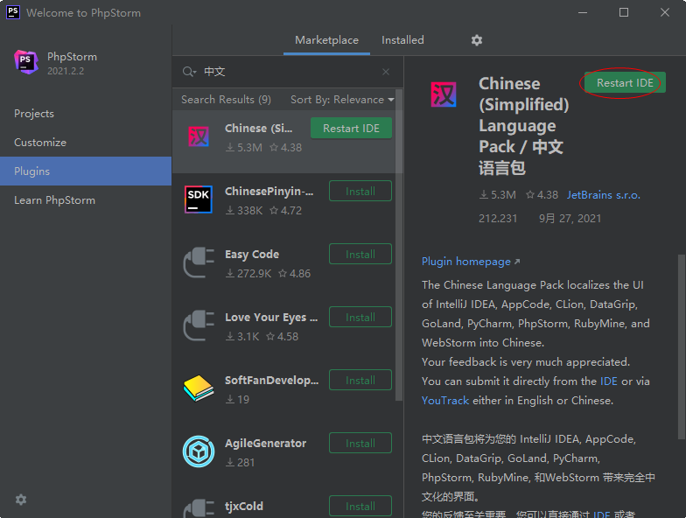This screenshot has width=686, height=518.
Task: Click the plugin results list scrollbar
Action: point(398,245)
